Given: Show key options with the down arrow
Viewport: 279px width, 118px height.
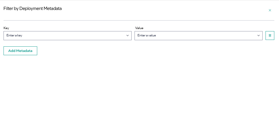Looking at the screenshot, I should pyautogui.click(x=127, y=36).
